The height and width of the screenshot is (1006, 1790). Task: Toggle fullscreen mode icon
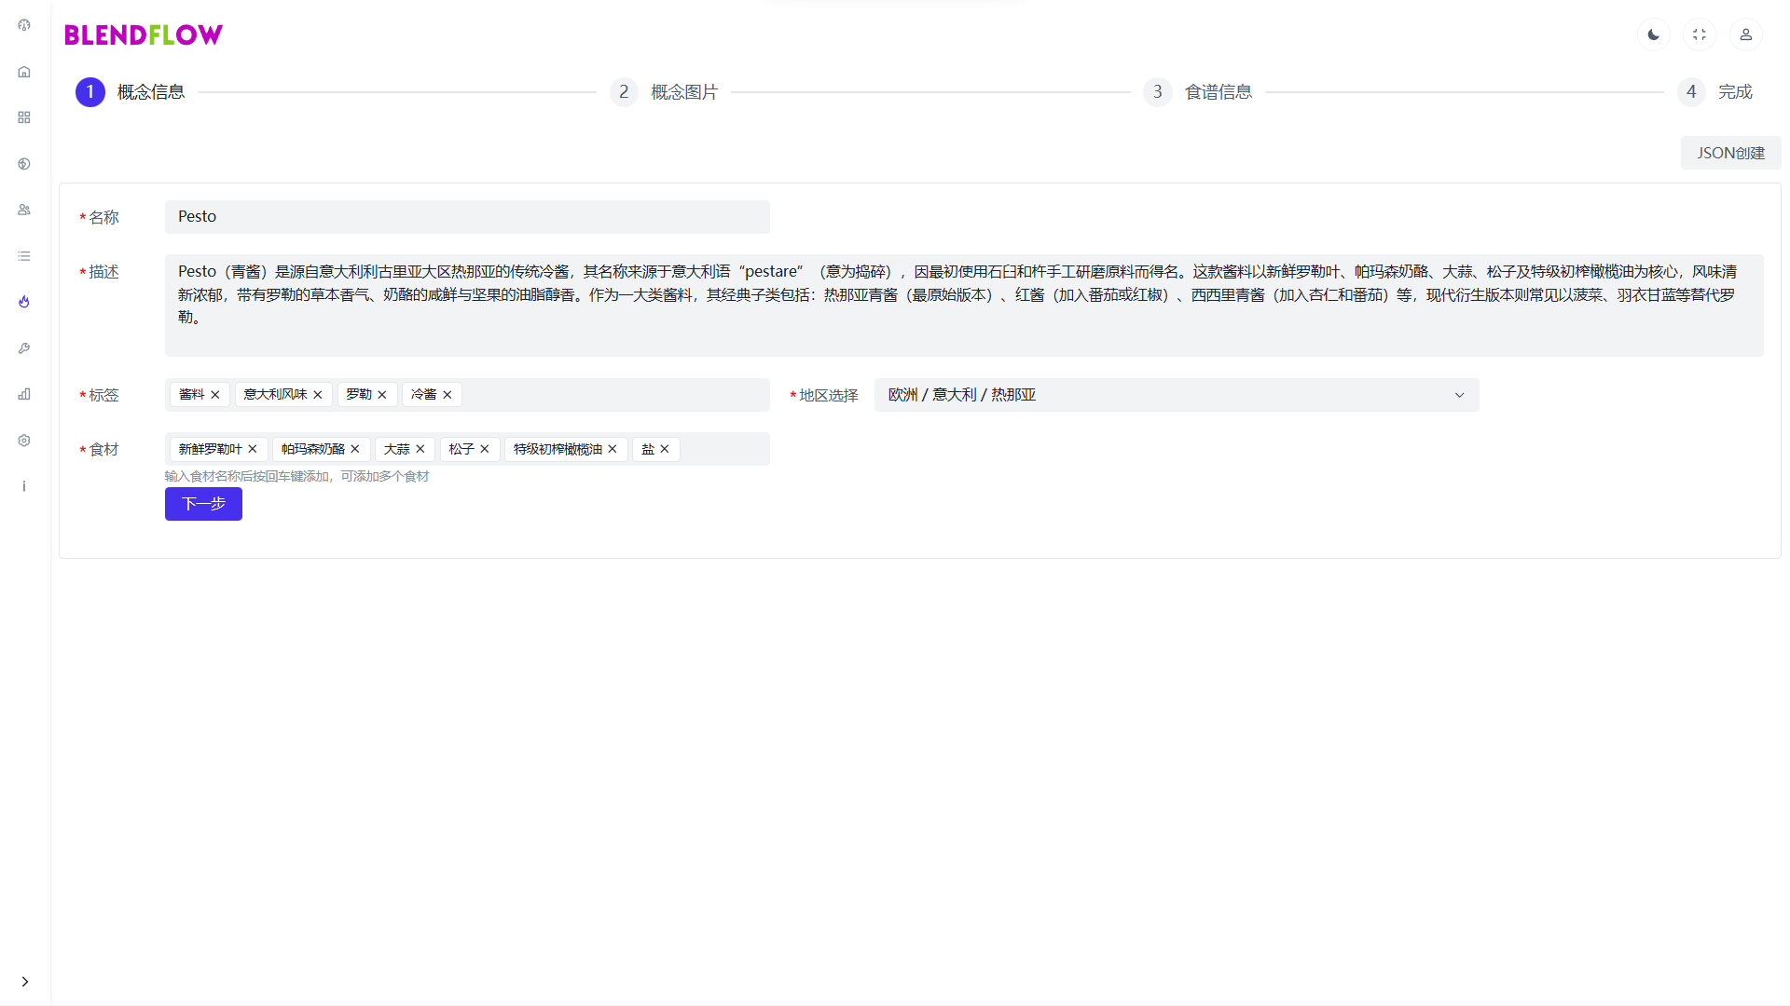coord(1699,34)
